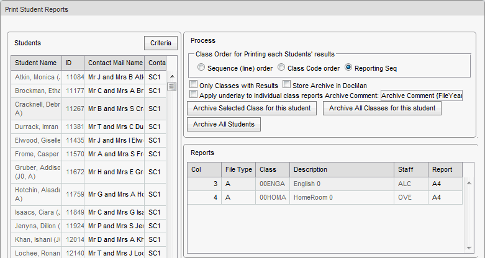Select student Gruber, Addison row
Image resolution: width=485 pixels, height=258 pixels.
[88, 172]
